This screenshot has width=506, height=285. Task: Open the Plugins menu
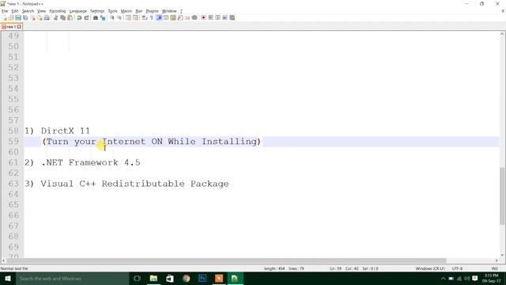coord(152,11)
